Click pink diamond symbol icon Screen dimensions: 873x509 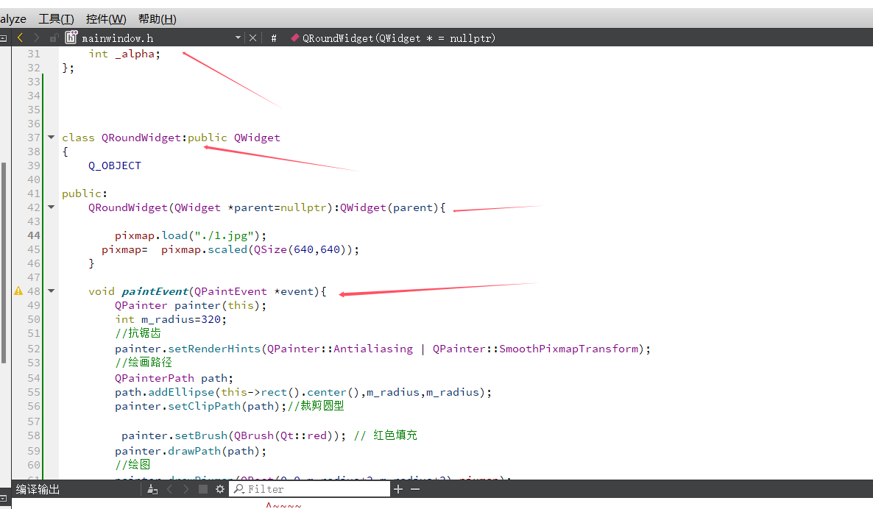295,38
